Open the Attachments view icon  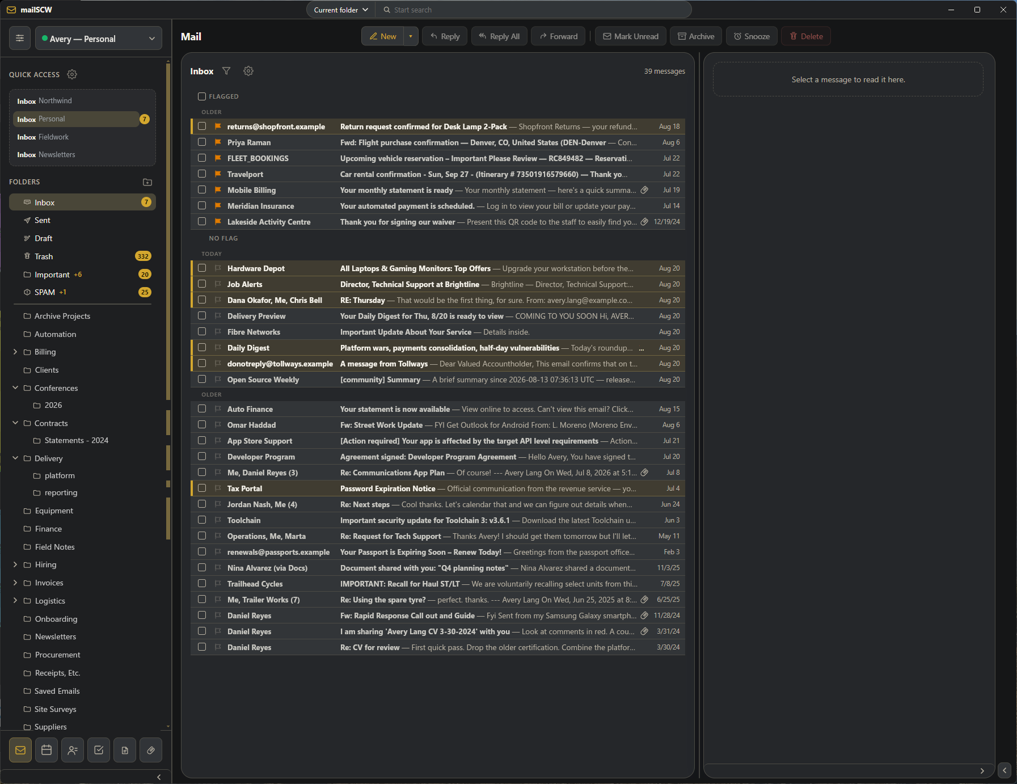click(151, 750)
